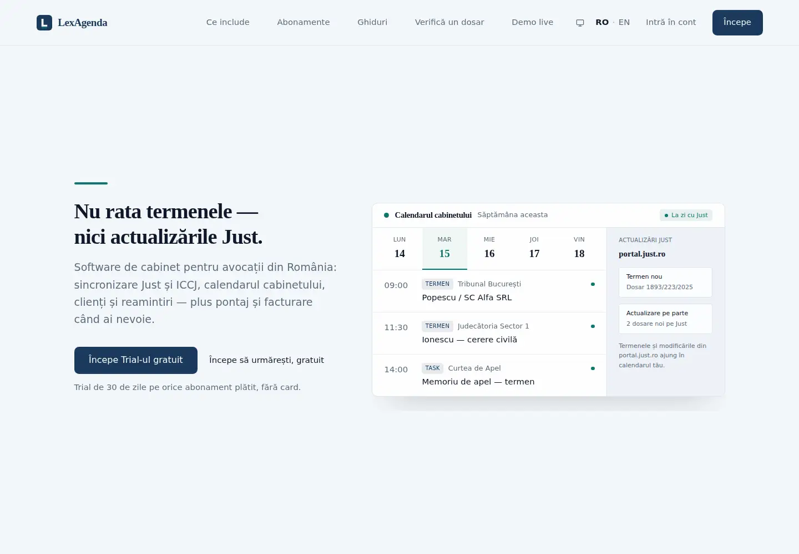Select Monday 14 in the calendar
799x554 pixels.
[x=399, y=248]
